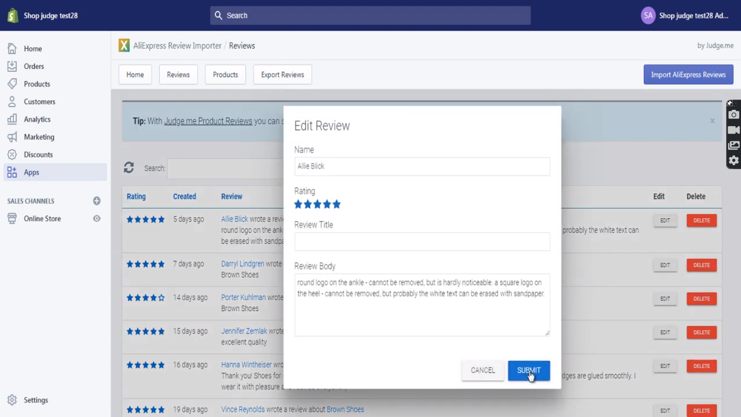
Task: Set rating to one star
Action: [298, 204]
